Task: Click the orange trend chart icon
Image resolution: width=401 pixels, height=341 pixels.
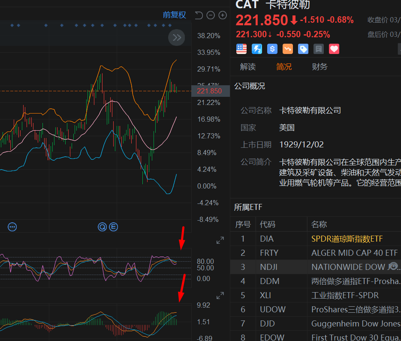Action: click(x=288, y=49)
